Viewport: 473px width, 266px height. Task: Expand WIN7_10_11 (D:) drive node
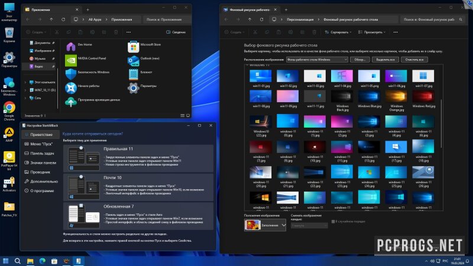25,90
